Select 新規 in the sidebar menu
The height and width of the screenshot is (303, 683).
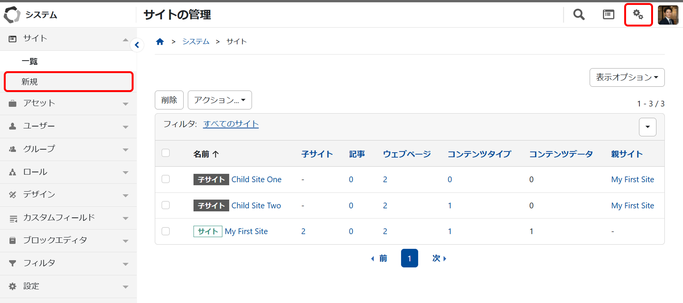[30, 81]
